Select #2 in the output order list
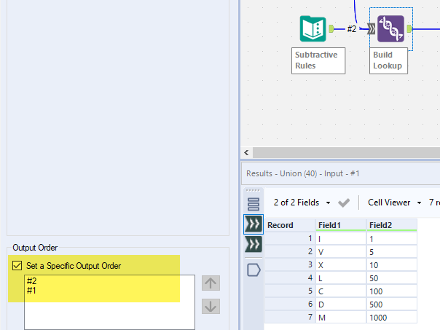440x330 pixels. pyautogui.click(x=32, y=281)
